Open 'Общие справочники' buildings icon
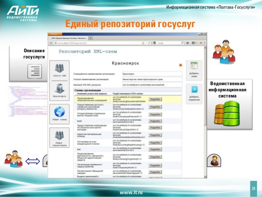This screenshot has height=197, width=262. coord(59,135)
